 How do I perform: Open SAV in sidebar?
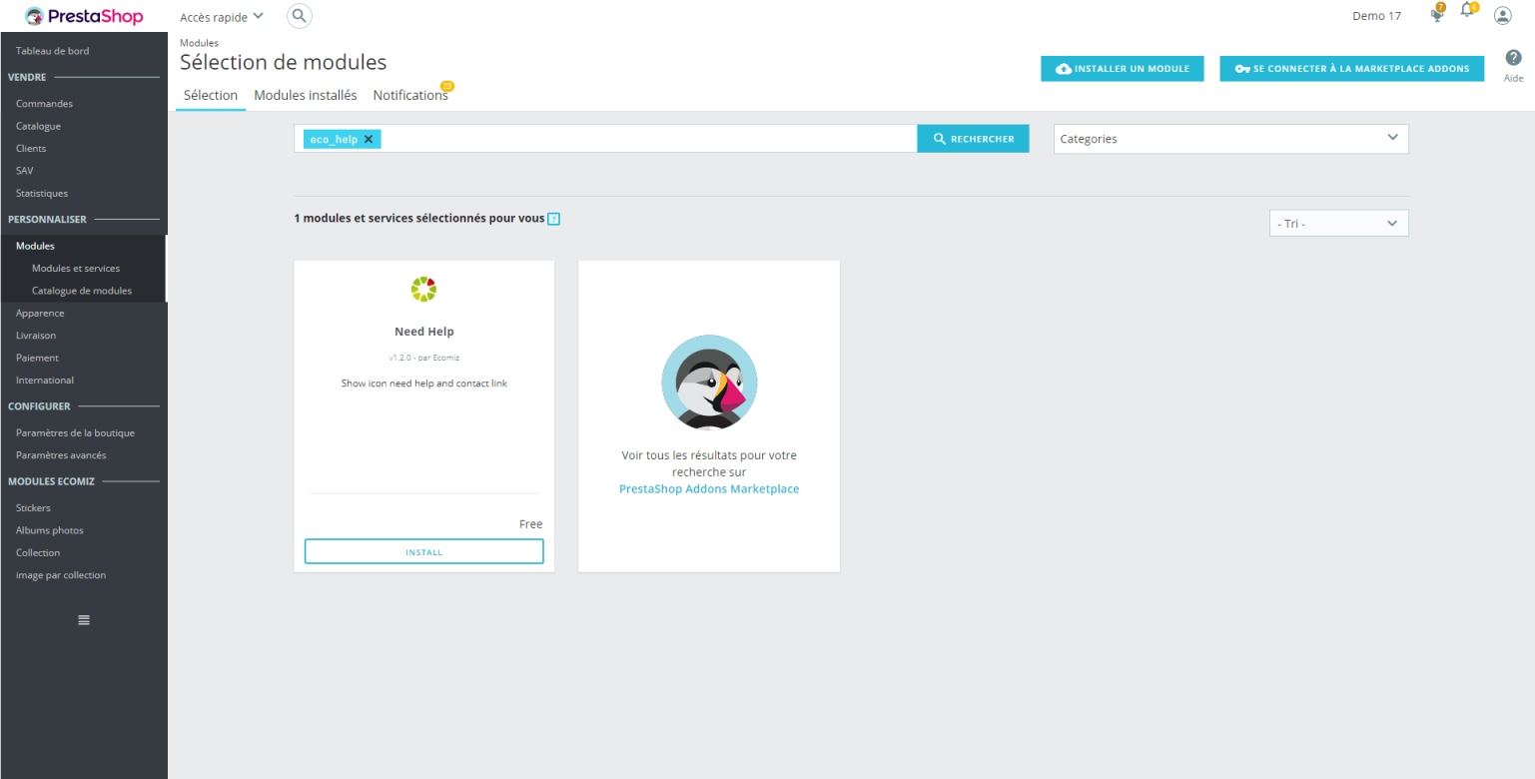pos(25,171)
